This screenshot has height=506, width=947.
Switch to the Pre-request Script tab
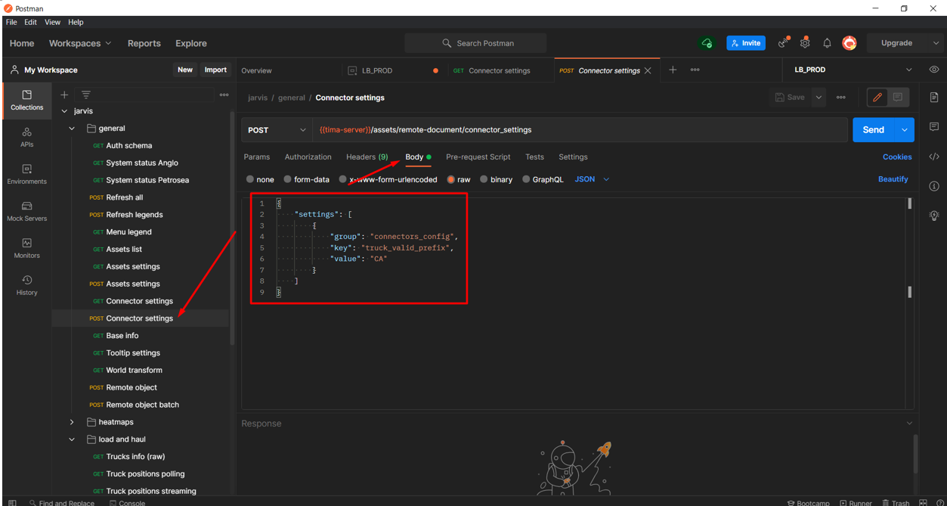(x=478, y=157)
